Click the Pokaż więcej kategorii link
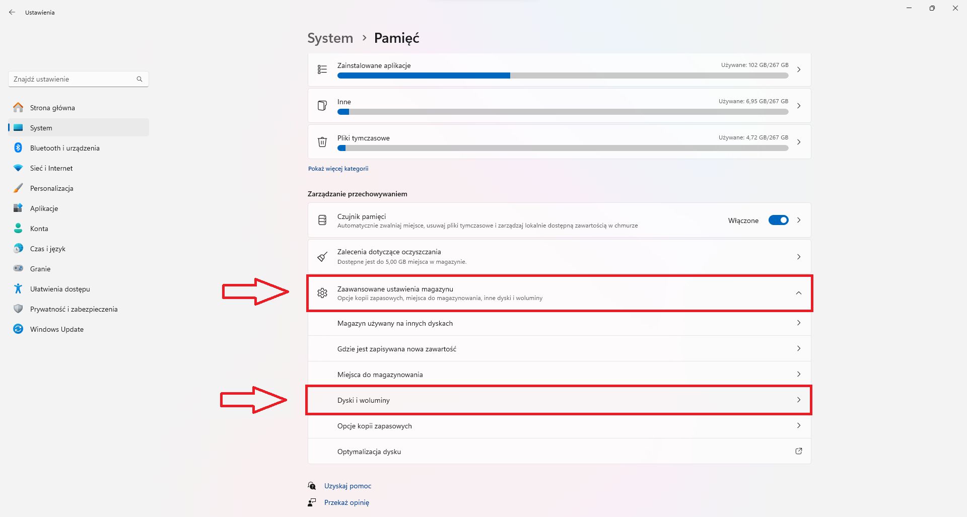 pos(338,169)
